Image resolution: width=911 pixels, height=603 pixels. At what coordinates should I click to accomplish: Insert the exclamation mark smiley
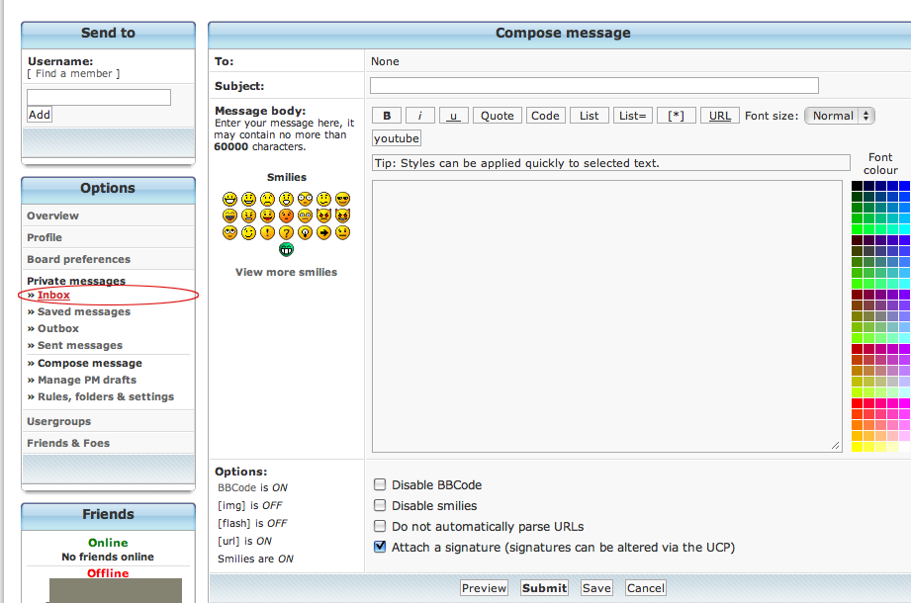(x=267, y=232)
